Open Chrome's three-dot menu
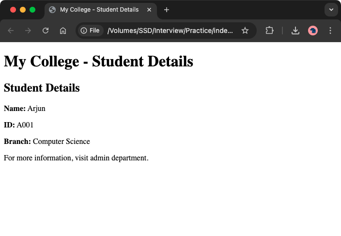Image resolution: width=341 pixels, height=236 pixels. click(330, 31)
